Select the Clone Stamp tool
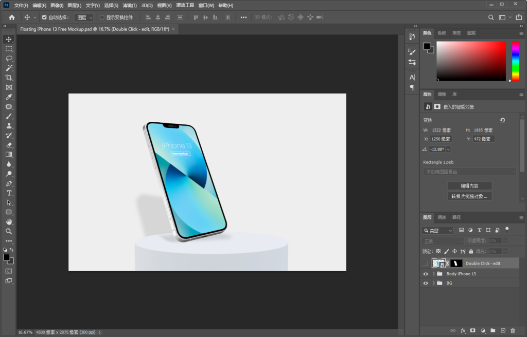This screenshot has width=527, height=337. (x=9, y=126)
